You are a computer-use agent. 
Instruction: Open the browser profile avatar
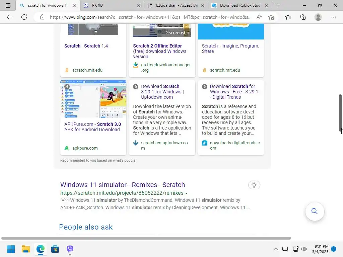[x=318, y=17]
